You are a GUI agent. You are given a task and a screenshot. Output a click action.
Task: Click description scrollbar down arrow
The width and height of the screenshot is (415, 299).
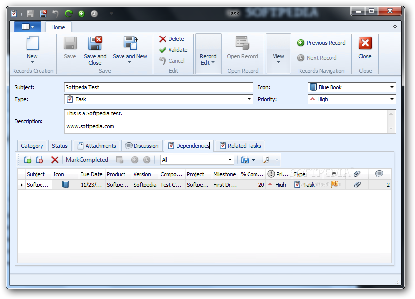point(391,129)
